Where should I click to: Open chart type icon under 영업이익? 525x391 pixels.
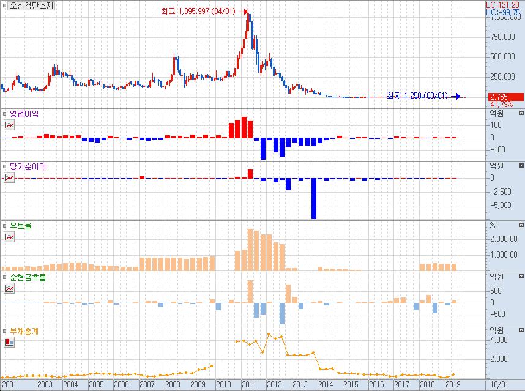coord(9,125)
